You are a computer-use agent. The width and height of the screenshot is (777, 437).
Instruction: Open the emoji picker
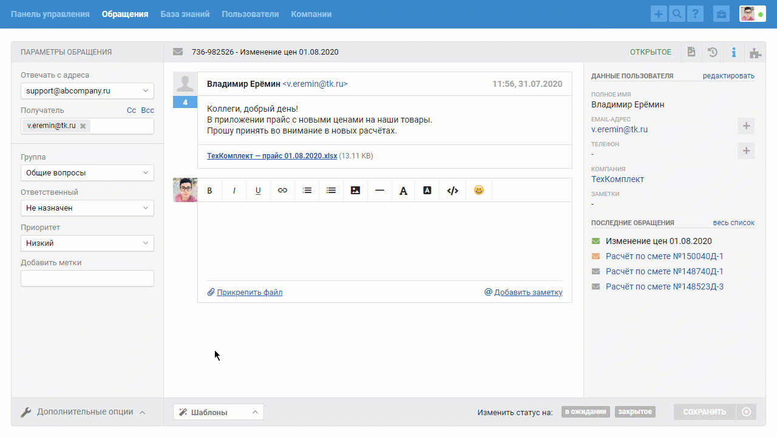[x=479, y=190]
